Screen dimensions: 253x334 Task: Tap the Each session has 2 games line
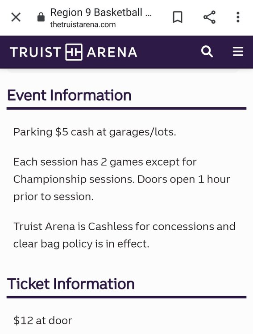coord(105,162)
